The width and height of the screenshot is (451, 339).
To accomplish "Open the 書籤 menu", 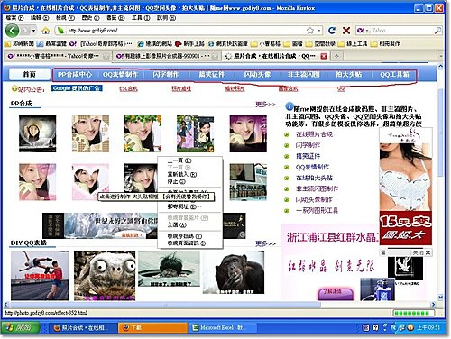I will (115, 18).
